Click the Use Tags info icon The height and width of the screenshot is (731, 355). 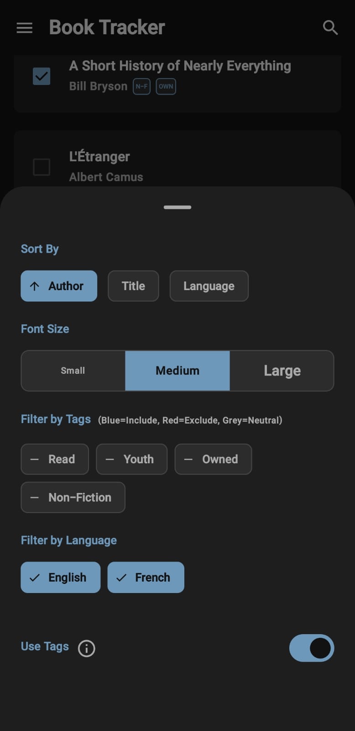pos(87,648)
